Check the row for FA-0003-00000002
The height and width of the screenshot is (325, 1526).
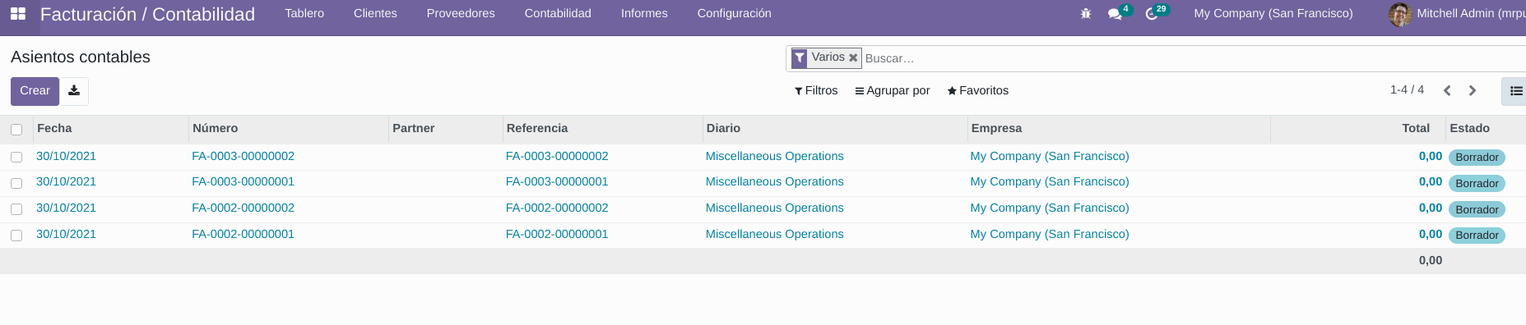pyautogui.click(x=16, y=157)
